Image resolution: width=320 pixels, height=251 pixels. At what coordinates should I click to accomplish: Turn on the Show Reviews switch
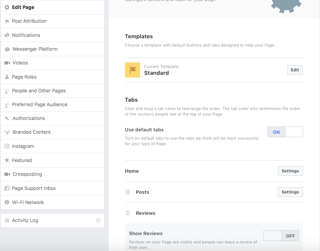[281, 236]
